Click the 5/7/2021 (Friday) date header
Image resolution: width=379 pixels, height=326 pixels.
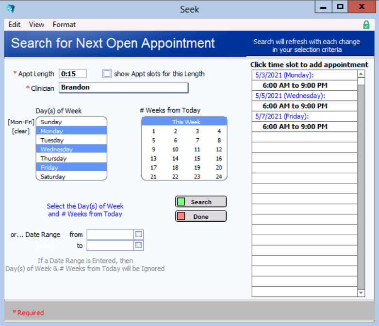pyautogui.click(x=305, y=116)
